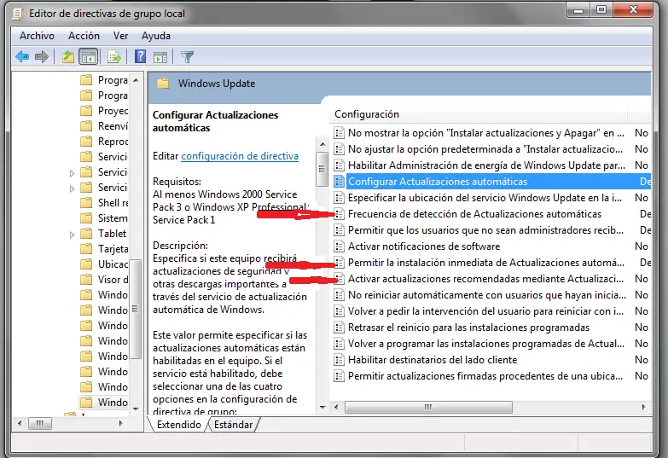The image size is (668, 458).
Task: Switch to the Extendido tab
Action: [178, 425]
